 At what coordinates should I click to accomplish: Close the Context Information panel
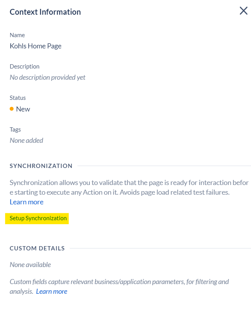pyautogui.click(x=244, y=11)
